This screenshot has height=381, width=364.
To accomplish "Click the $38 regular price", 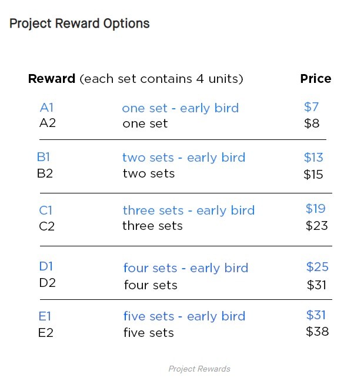I will [317, 332].
